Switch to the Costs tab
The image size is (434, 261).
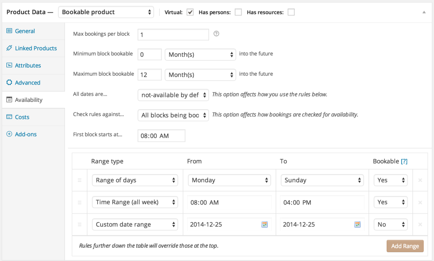point(22,117)
